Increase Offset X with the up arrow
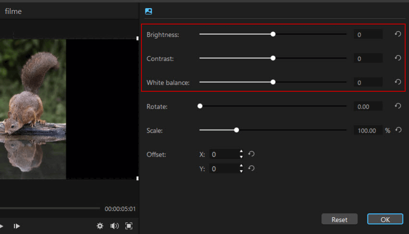This screenshot has height=234, width=409. pos(241,152)
